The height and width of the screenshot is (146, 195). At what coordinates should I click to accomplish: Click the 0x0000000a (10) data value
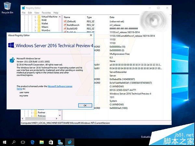click(117, 47)
